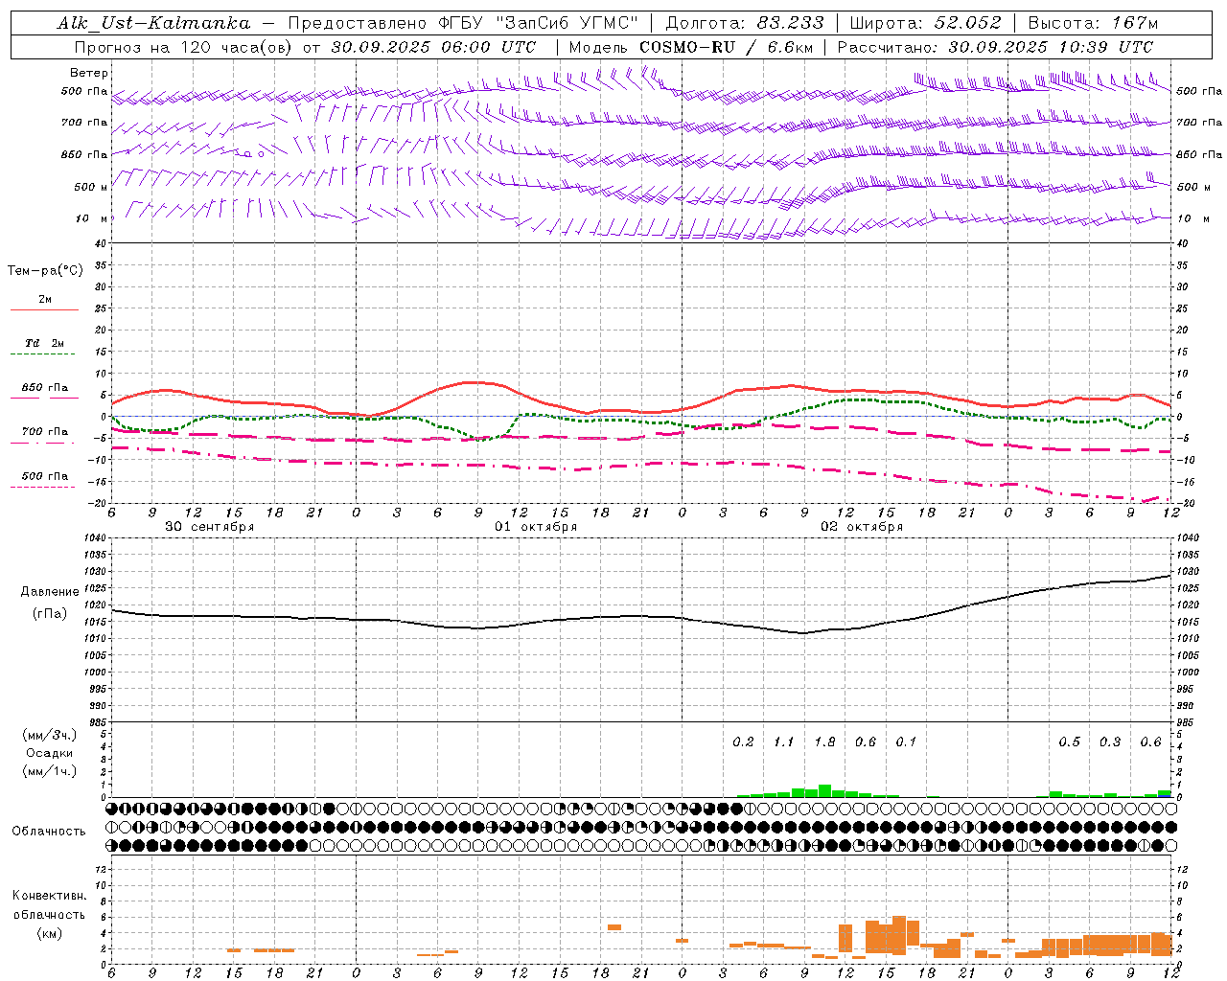1227x981 pixels.
Task: Click the '700 гПа' temperature legend entry
Action: pyautogui.click(x=45, y=432)
